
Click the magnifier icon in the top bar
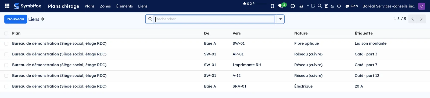click(320, 6)
